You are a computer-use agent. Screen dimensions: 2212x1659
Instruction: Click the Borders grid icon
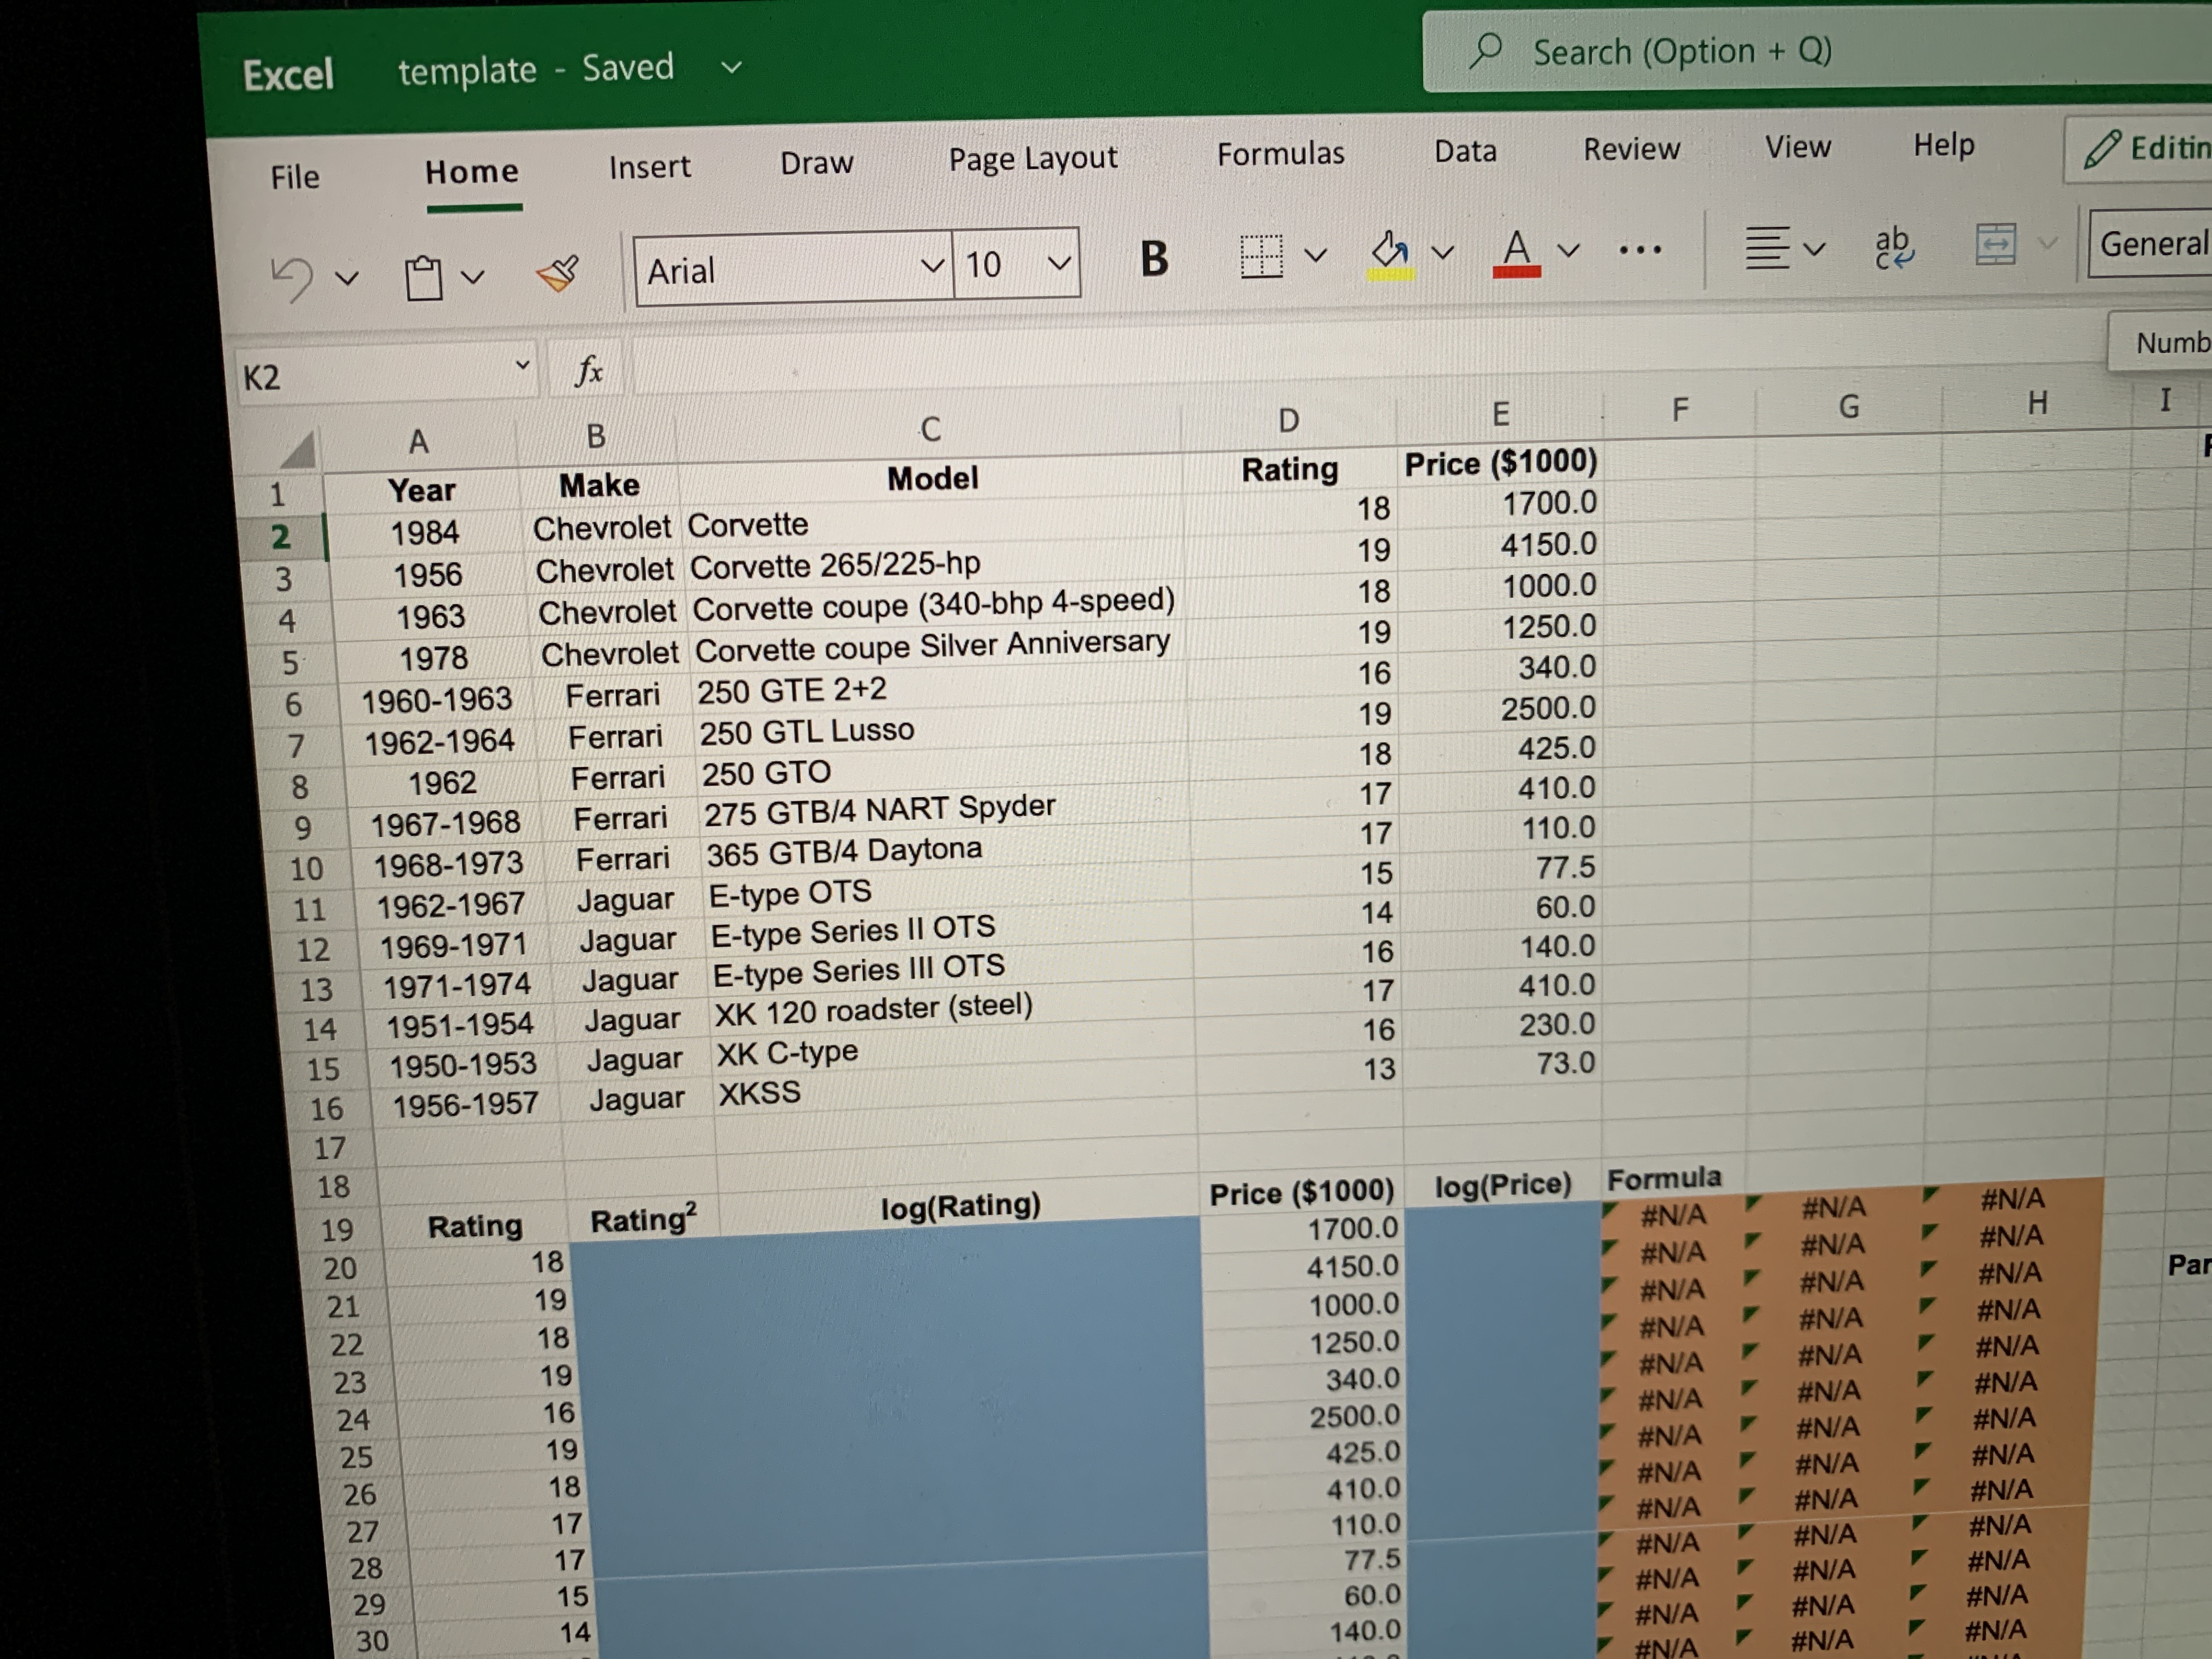[x=1261, y=256]
